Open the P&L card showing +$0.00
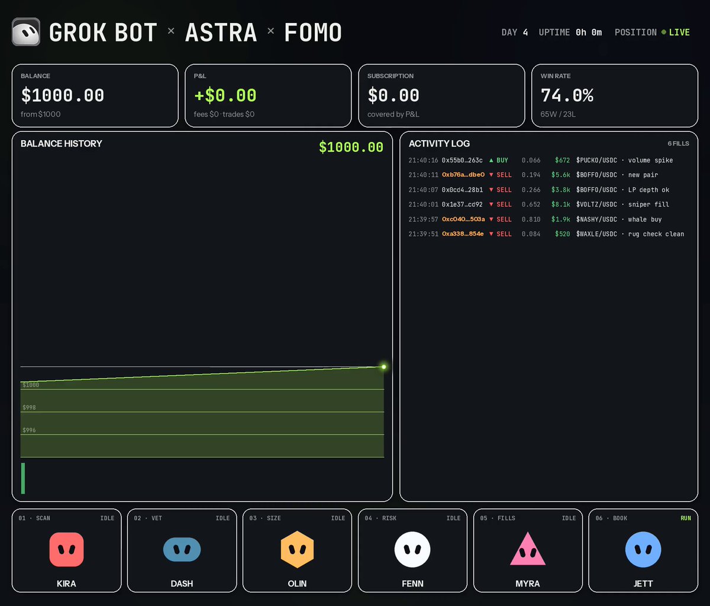The width and height of the screenshot is (710, 606). 268,96
